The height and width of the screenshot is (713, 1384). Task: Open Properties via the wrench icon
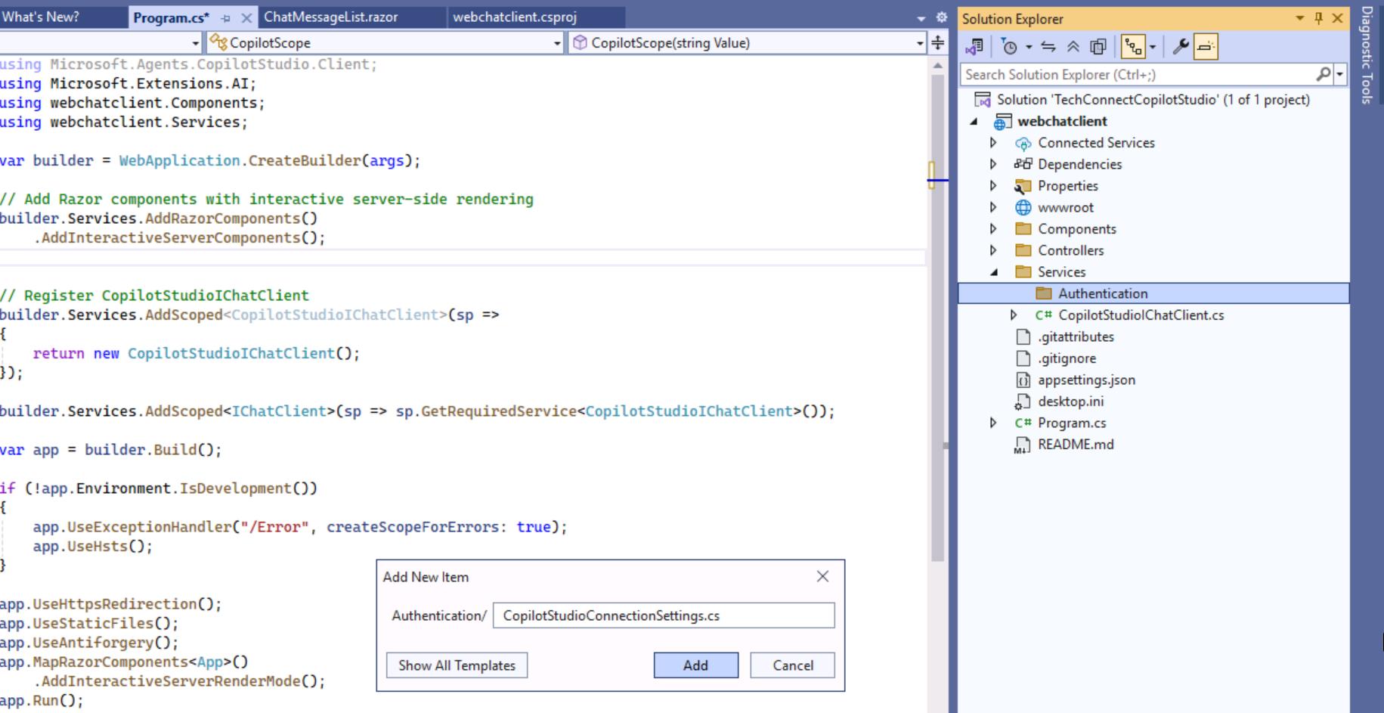click(1180, 47)
